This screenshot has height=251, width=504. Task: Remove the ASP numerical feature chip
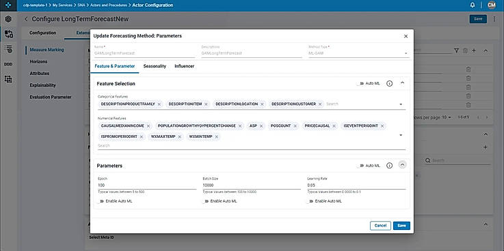261,126
